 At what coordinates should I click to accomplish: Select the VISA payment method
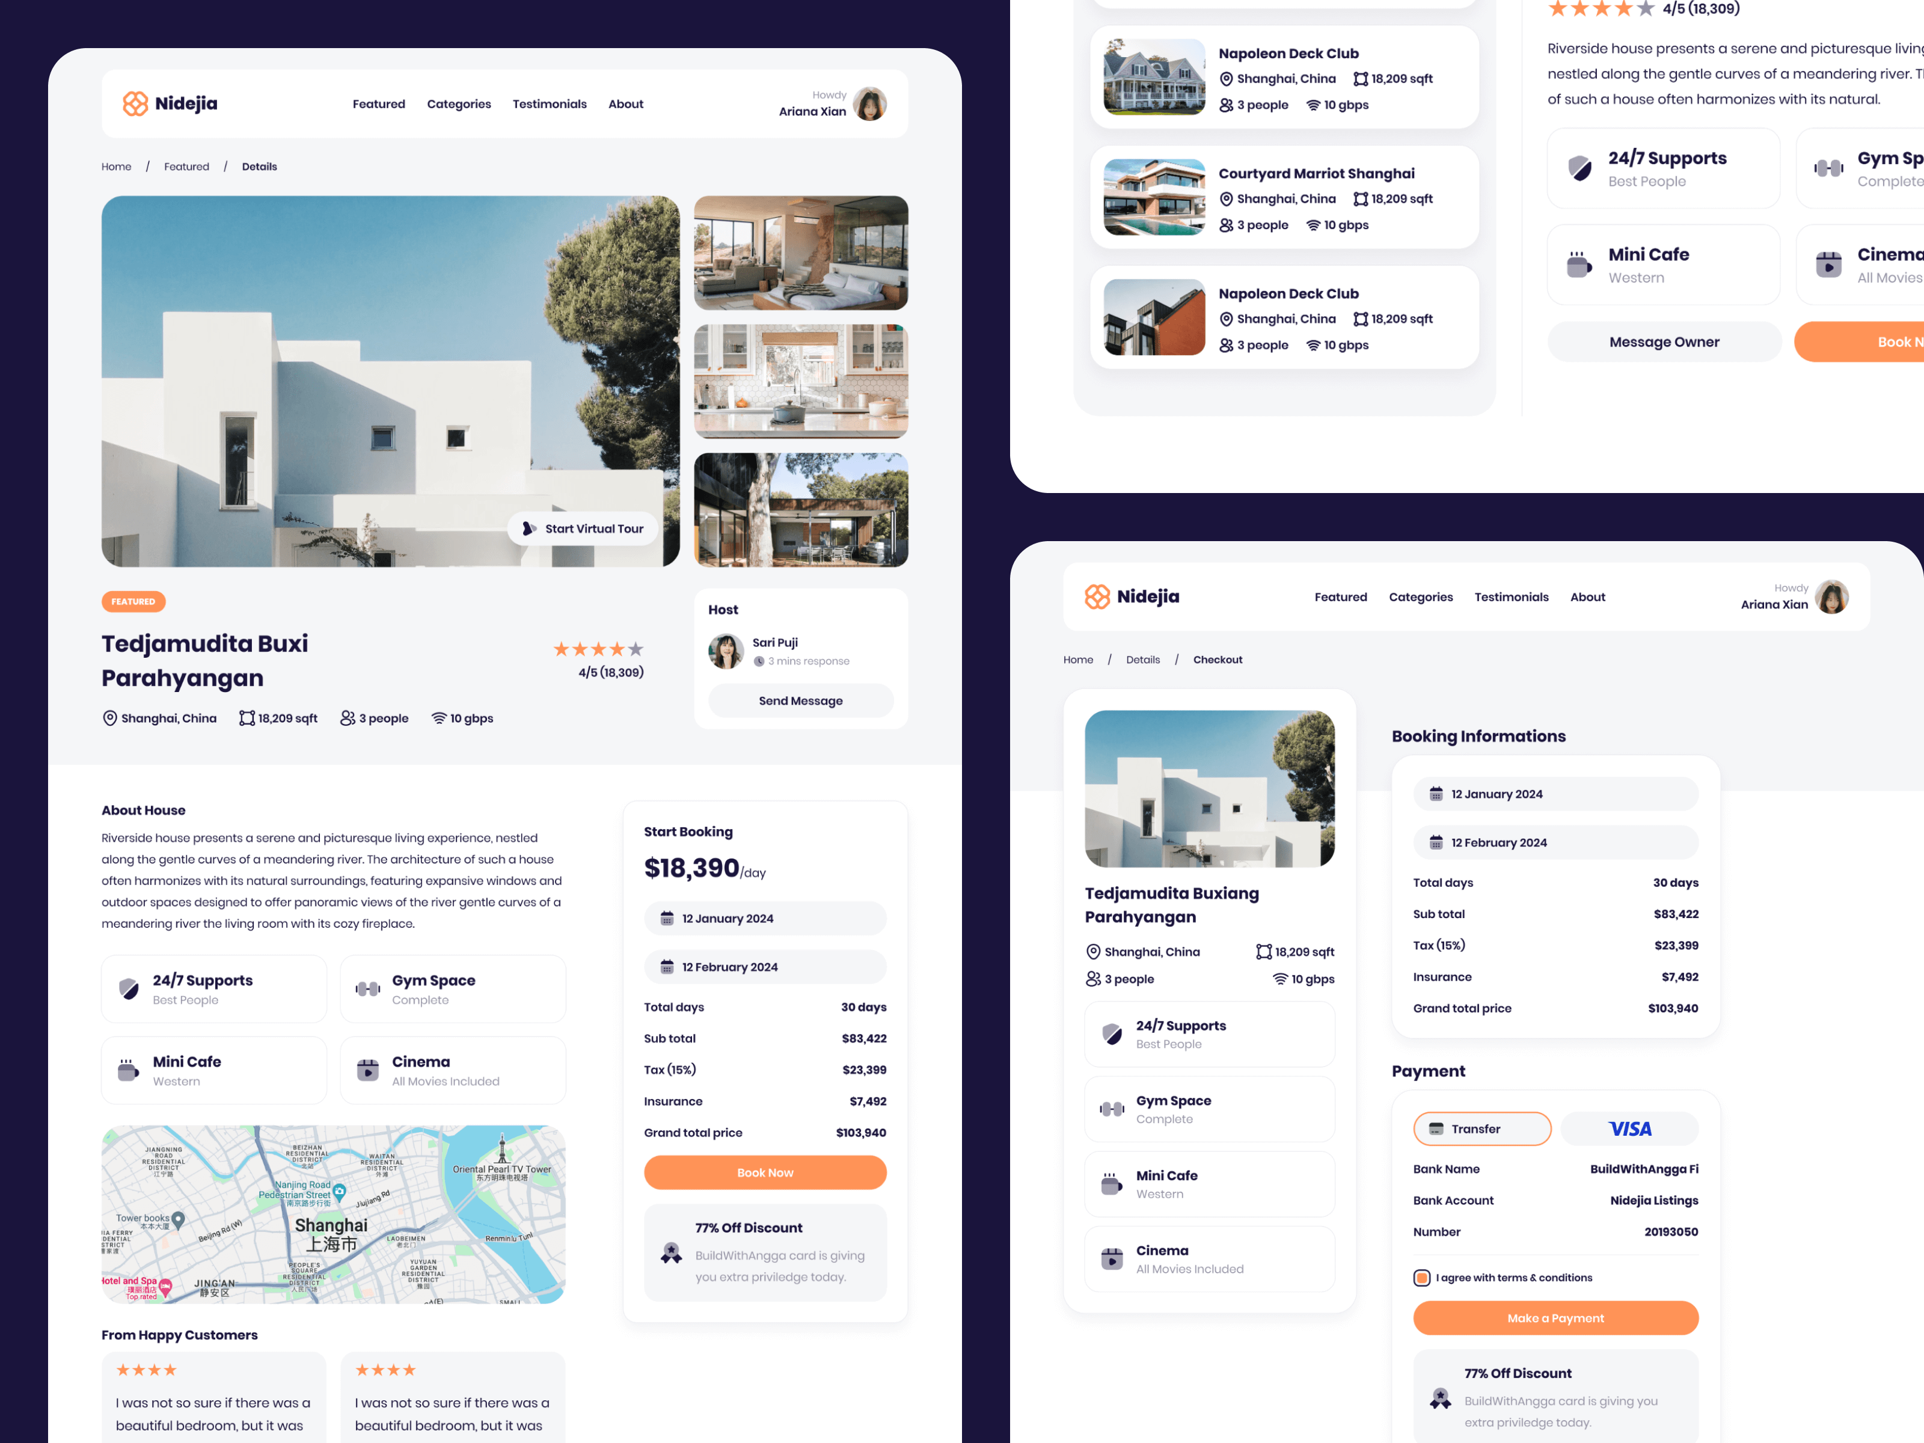(x=1629, y=1129)
